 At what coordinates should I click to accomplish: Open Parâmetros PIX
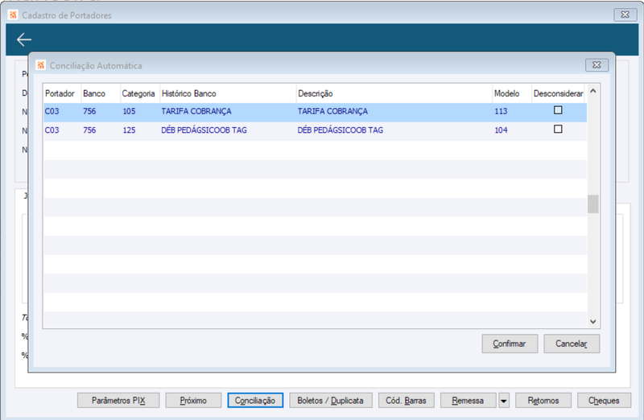[x=118, y=401]
